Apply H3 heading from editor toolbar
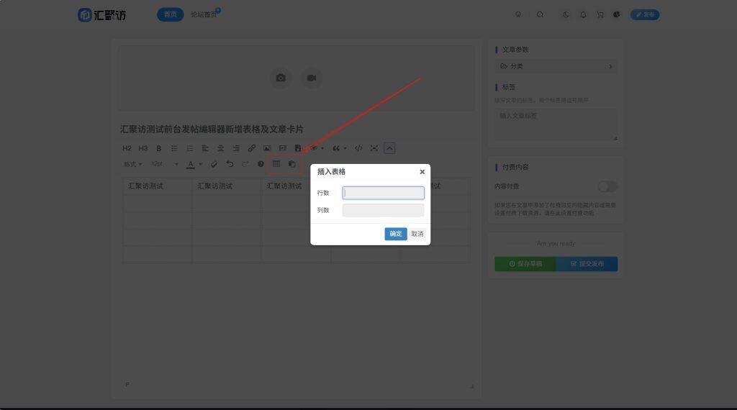 [143, 148]
